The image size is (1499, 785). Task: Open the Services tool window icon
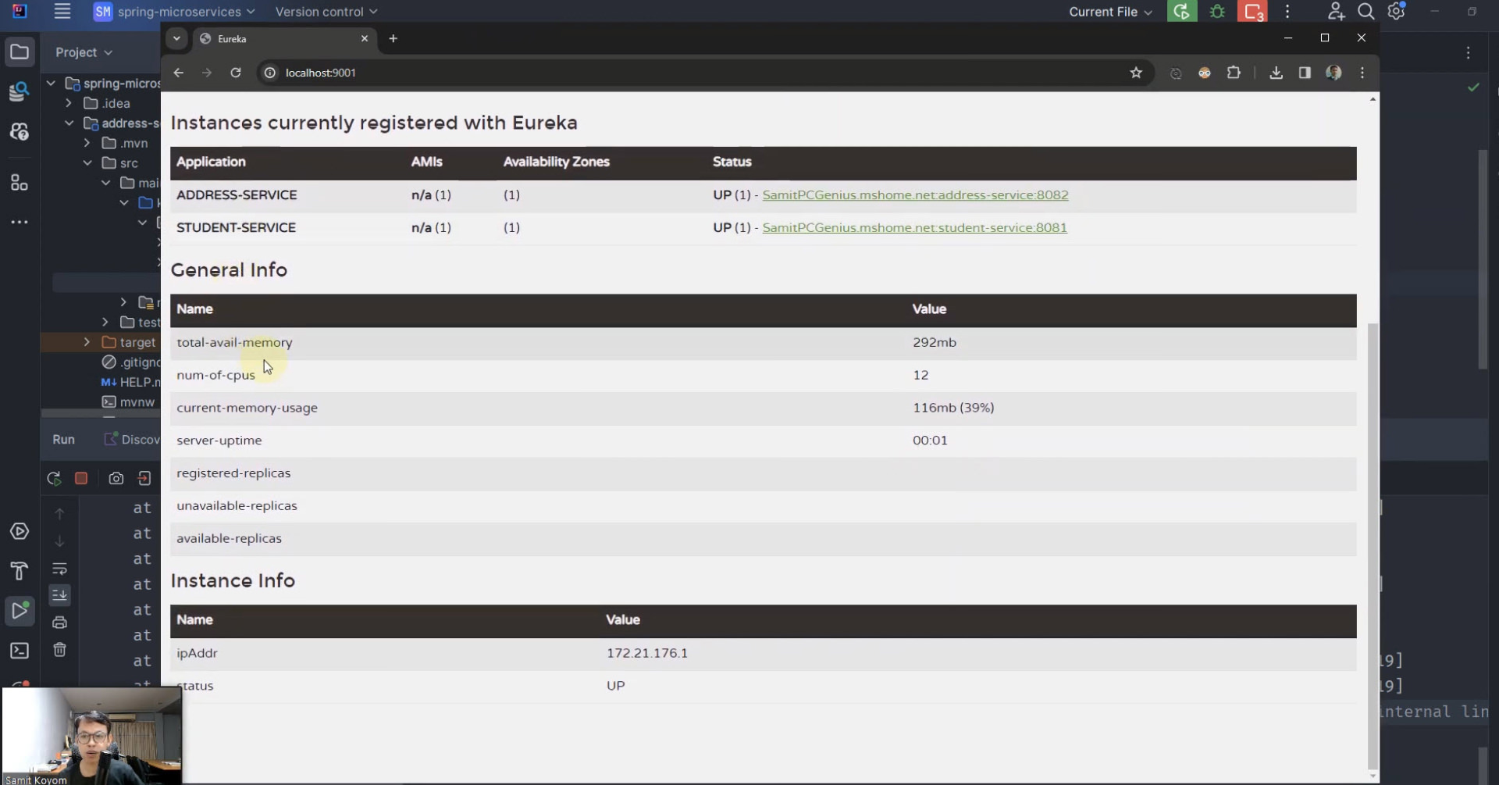[20, 532]
